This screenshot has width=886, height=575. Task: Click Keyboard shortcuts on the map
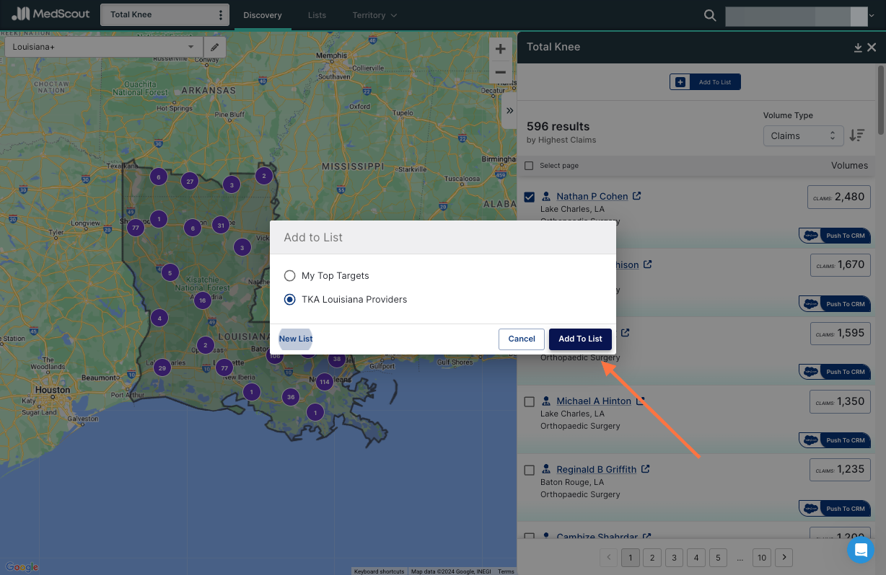click(x=379, y=571)
